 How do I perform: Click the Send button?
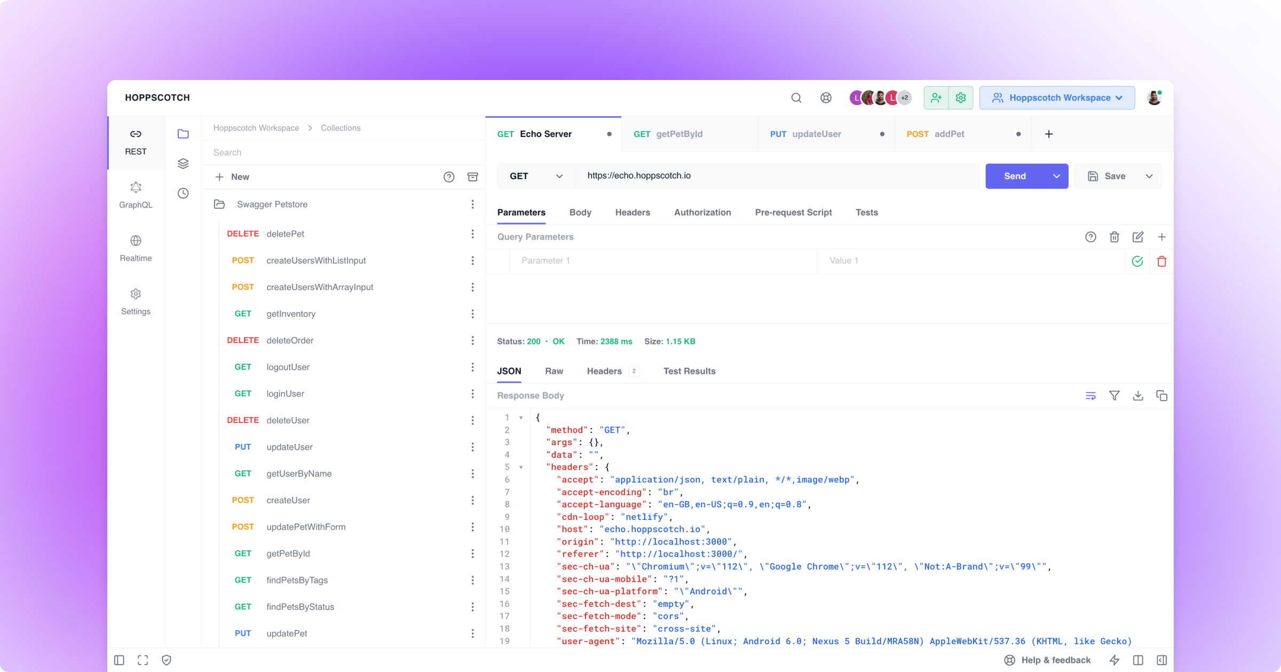tap(1015, 176)
